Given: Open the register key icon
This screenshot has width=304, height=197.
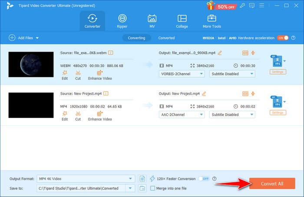Looking at the screenshot, I should pyautogui.click(x=242, y=5).
